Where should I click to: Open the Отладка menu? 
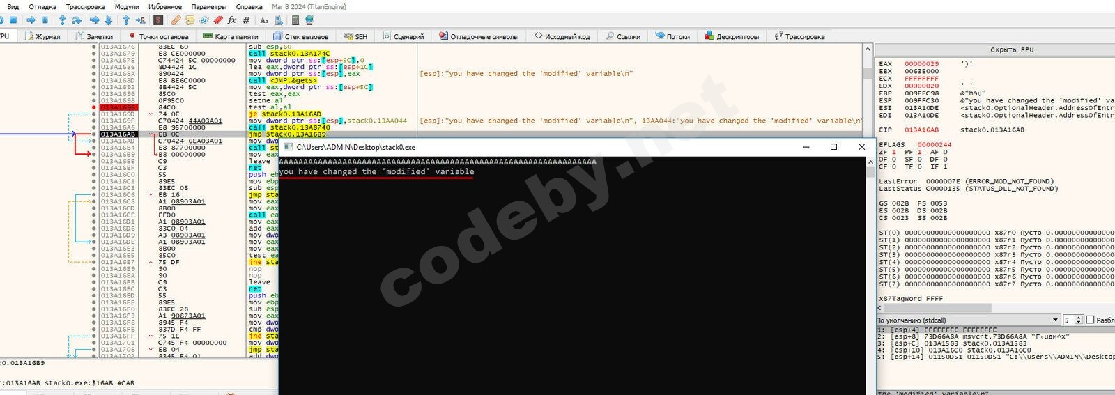43,6
